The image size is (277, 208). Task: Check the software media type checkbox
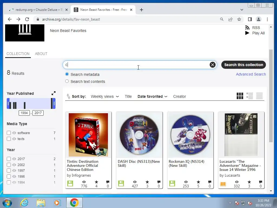pos(9,133)
